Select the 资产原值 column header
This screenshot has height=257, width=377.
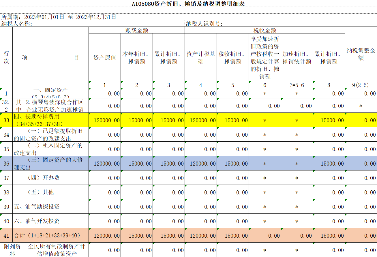pyautogui.click(x=105, y=57)
